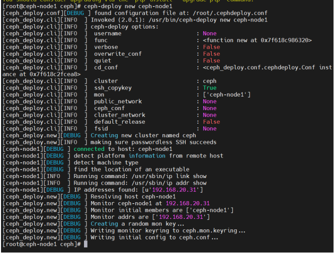Click the 'fsid' option name
Screen dimensions: 334x253
pos(101,129)
